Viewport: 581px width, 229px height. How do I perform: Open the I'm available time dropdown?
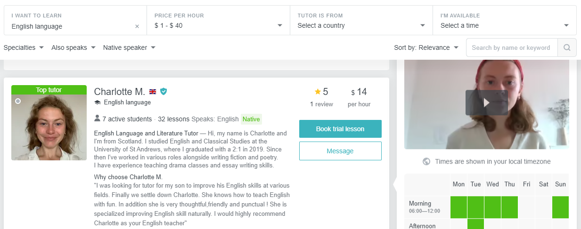[504, 25]
